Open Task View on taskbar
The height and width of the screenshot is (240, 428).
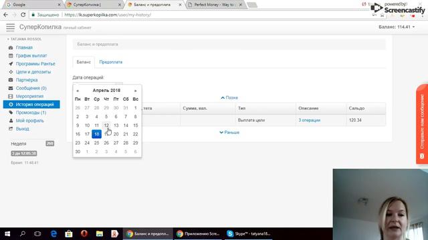pyautogui.click(x=37, y=234)
